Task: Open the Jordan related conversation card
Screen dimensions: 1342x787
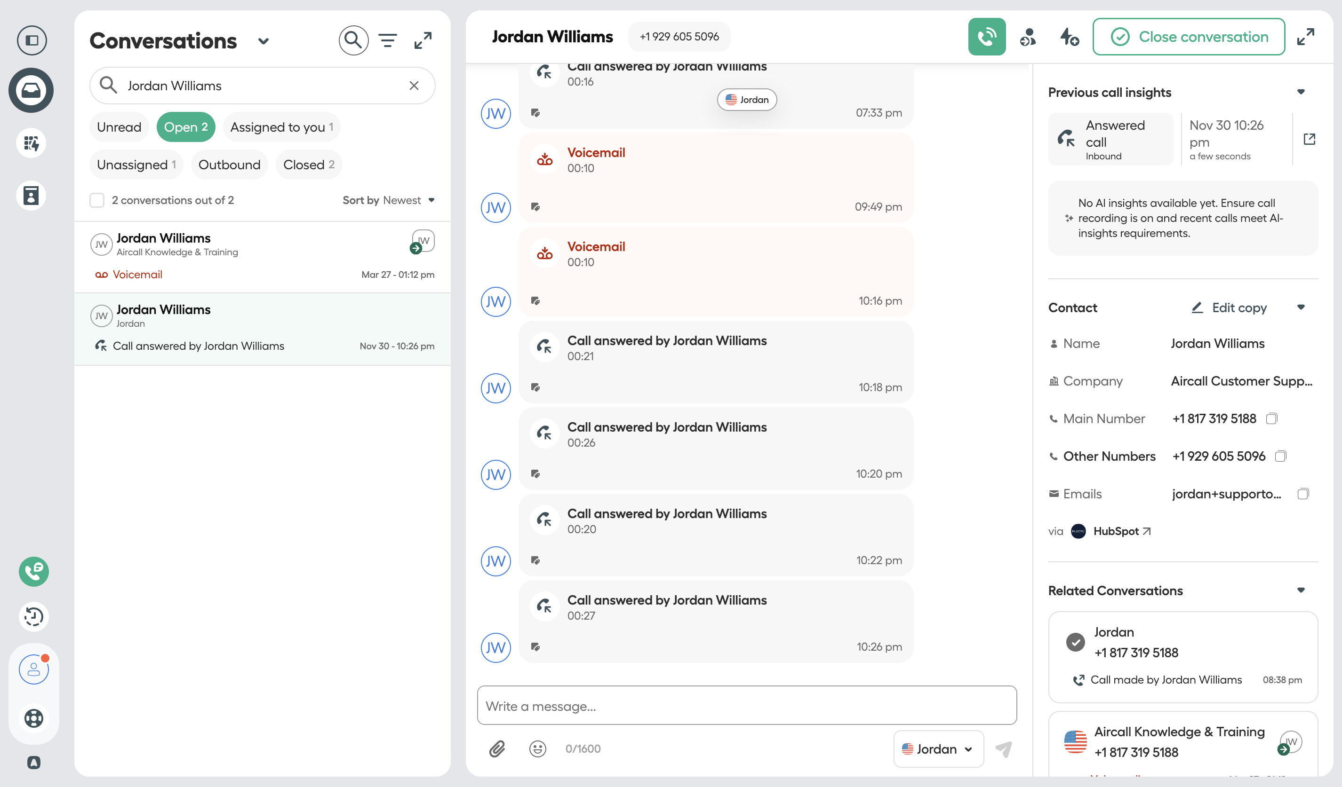Action: pos(1183,657)
